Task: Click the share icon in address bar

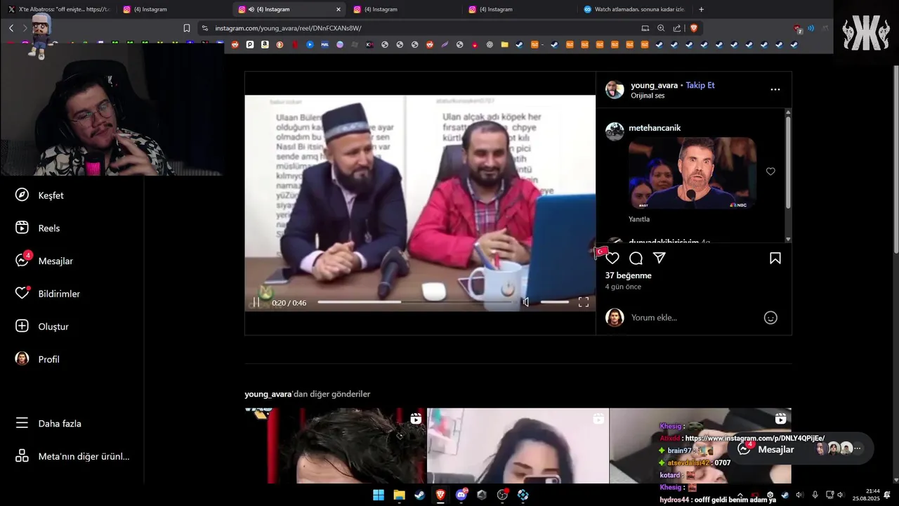Action: click(677, 28)
